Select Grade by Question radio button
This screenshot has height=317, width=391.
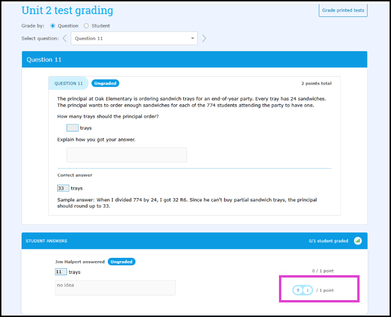tap(53, 26)
